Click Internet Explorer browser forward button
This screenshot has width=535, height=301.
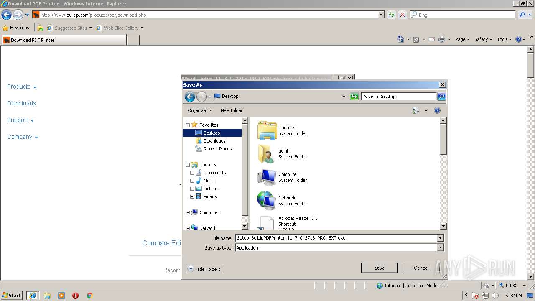18,15
